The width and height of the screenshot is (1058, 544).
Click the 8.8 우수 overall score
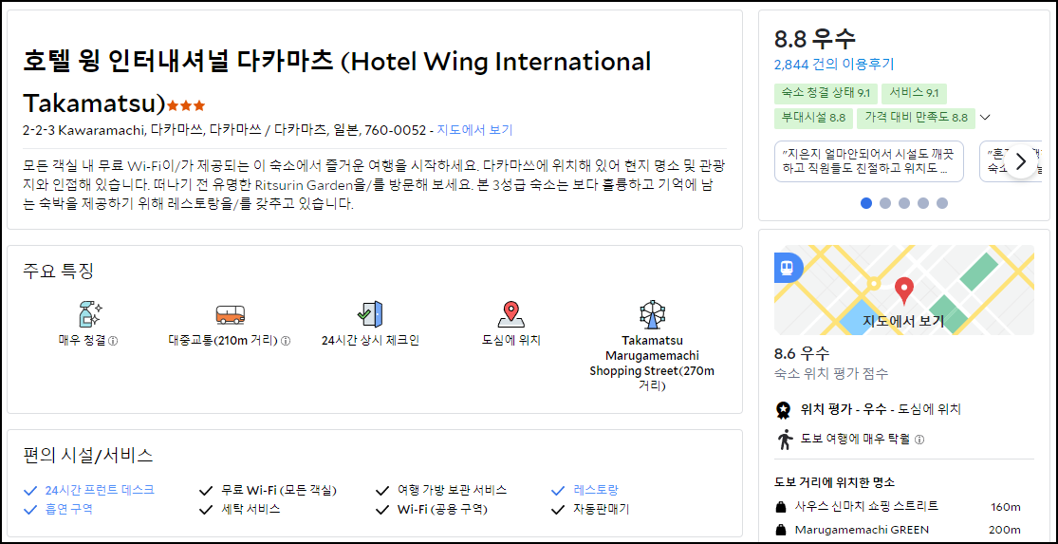814,39
